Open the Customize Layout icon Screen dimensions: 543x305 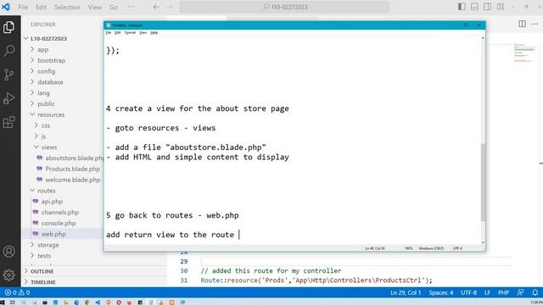[501, 7]
